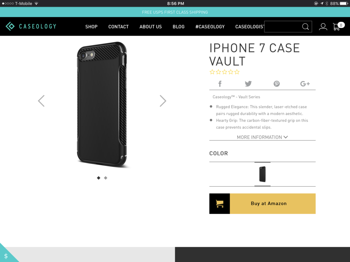Open the BLOG menu item
Viewport: 350px width, 262px height.
(x=178, y=27)
